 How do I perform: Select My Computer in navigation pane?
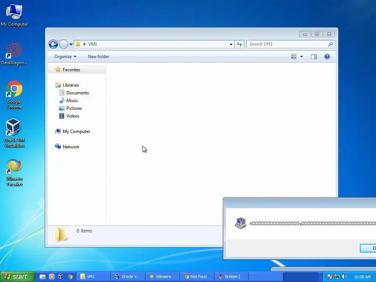(x=76, y=131)
